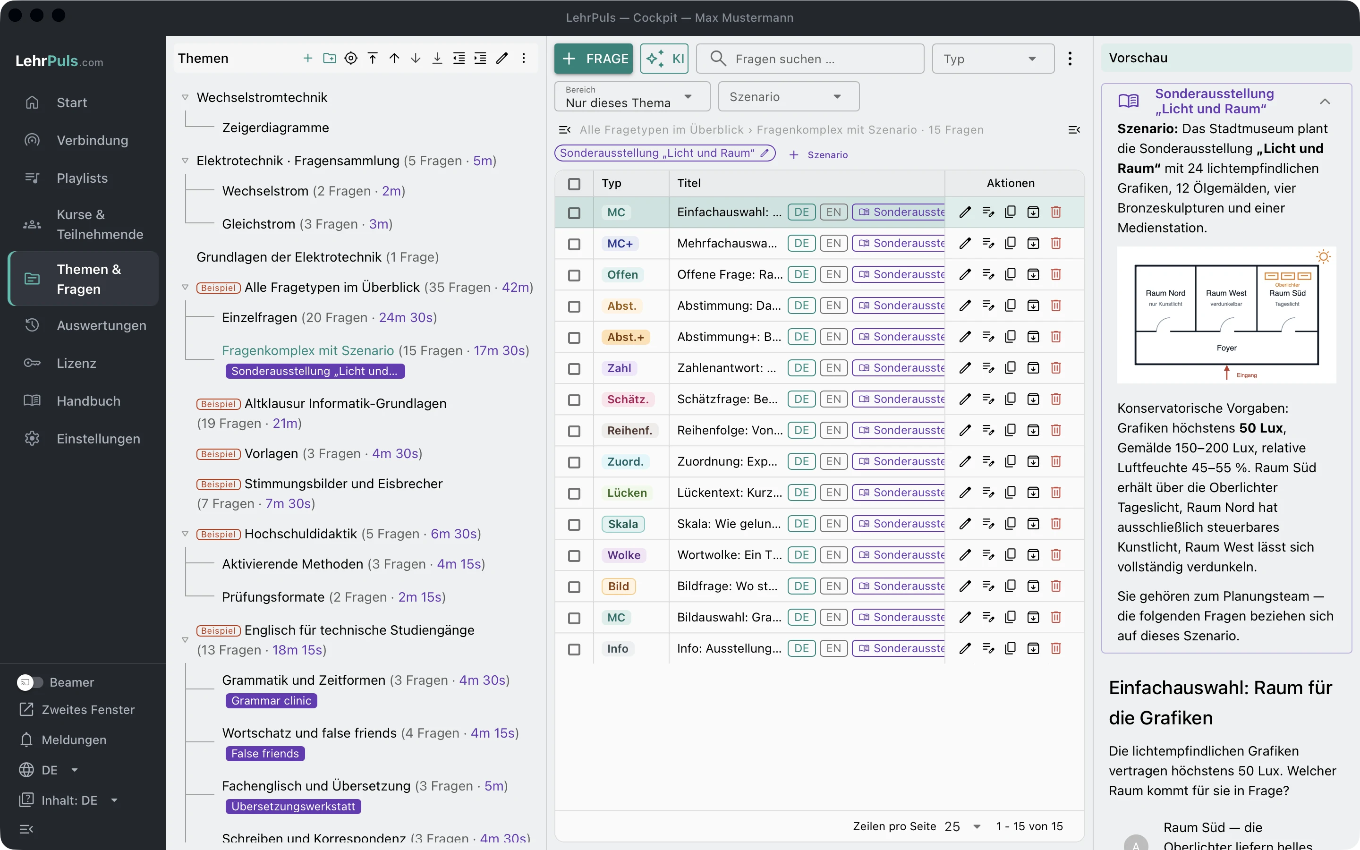
Task: Open Auswertungen in the sidebar
Action: pyautogui.click(x=83, y=325)
